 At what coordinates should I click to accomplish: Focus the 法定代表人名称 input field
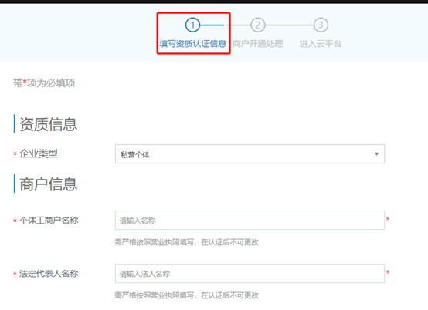(250, 274)
